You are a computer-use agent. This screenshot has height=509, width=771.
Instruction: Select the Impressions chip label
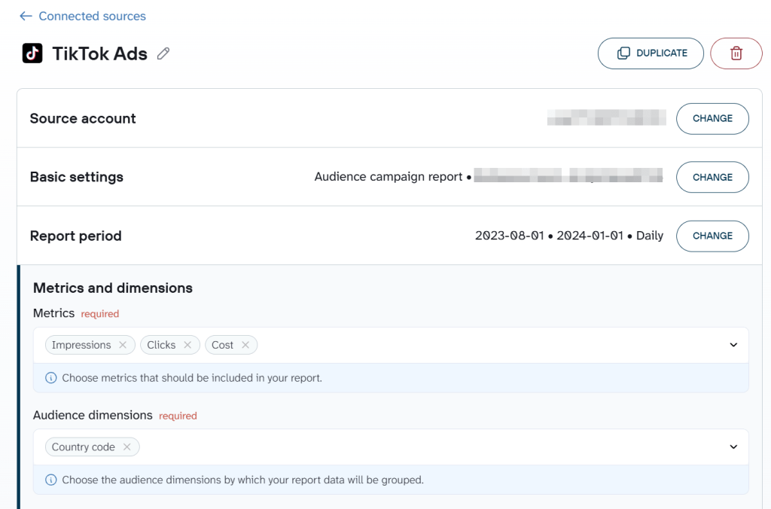(81, 345)
